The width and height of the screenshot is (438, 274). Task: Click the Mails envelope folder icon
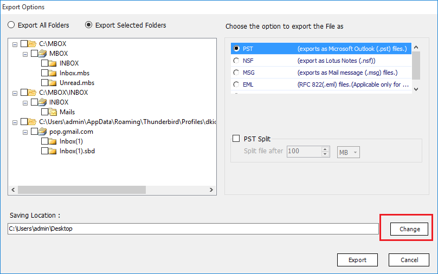coord(53,112)
